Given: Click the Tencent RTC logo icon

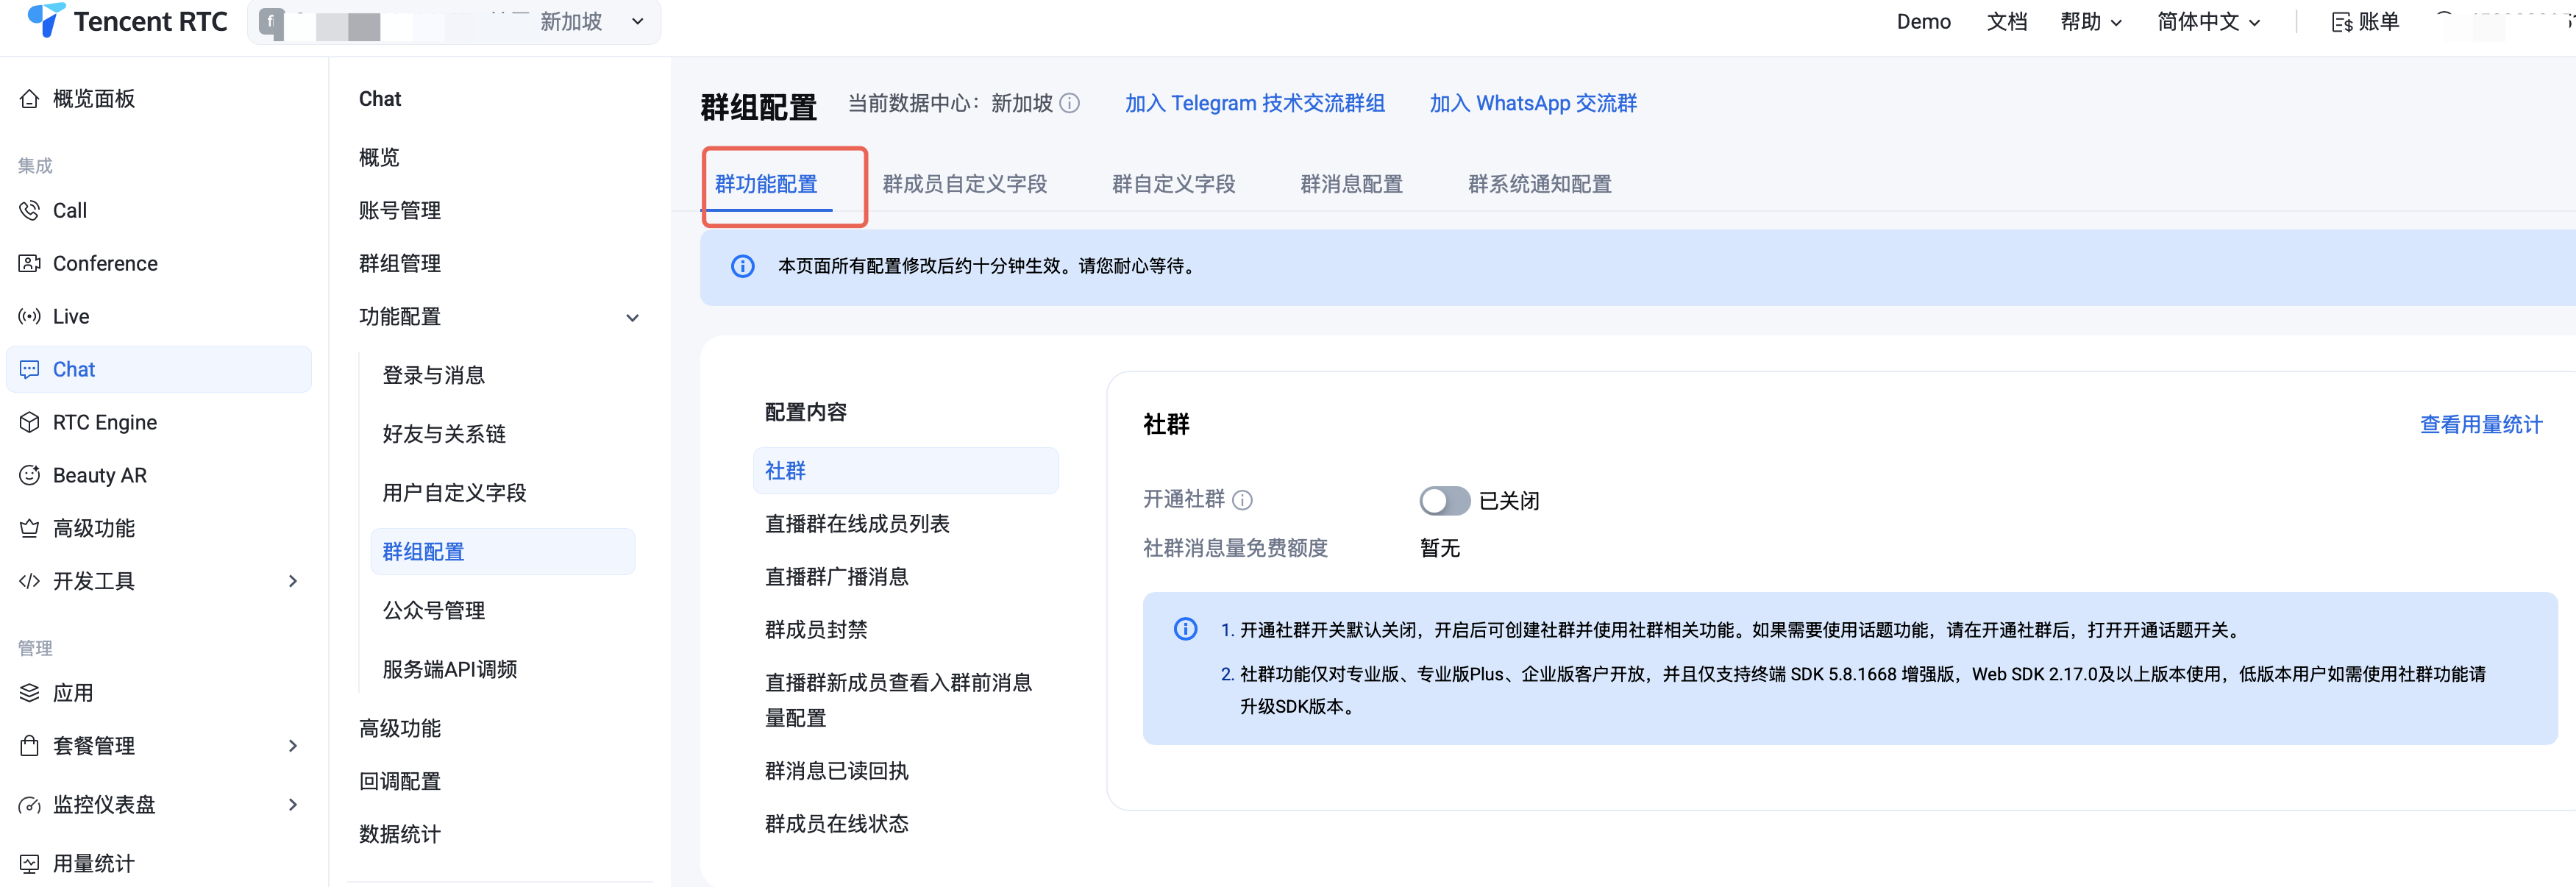Looking at the screenshot, I should pyautogui.click(x=45, y=19).
